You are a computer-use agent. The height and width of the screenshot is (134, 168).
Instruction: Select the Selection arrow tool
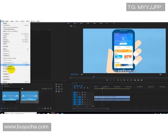(56, 84)
